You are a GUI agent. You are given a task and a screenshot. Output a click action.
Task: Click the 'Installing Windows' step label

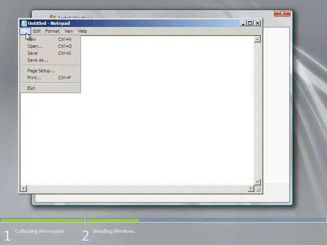click(x=114, y=231)
